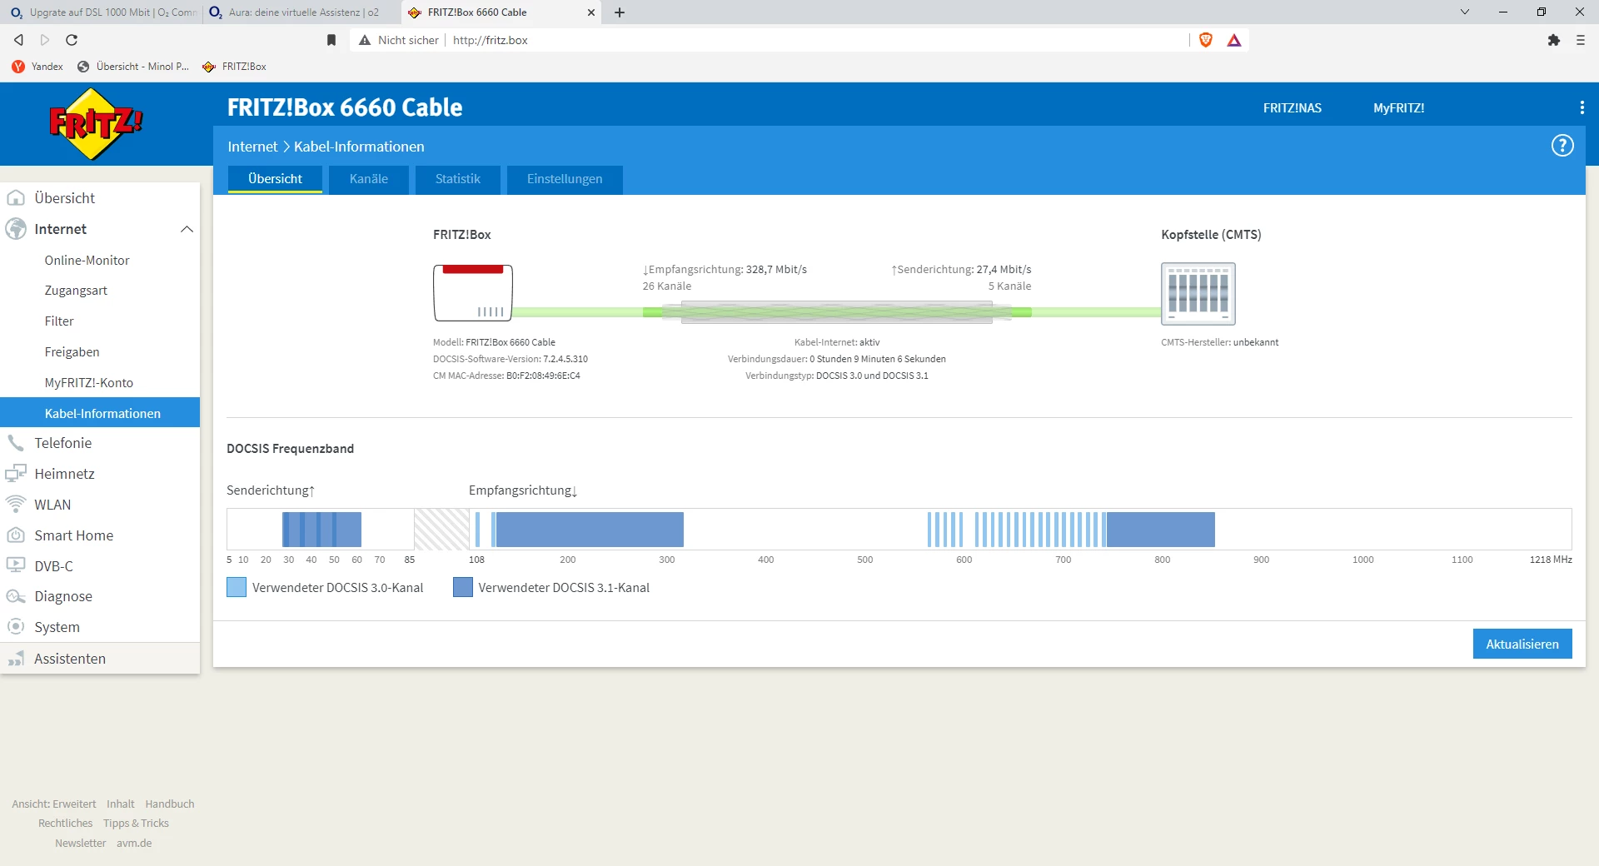Open the browser tab list dropdown arrow
The width and height of the screenshot is (1599, 866).
click(x=1464, y=12)
